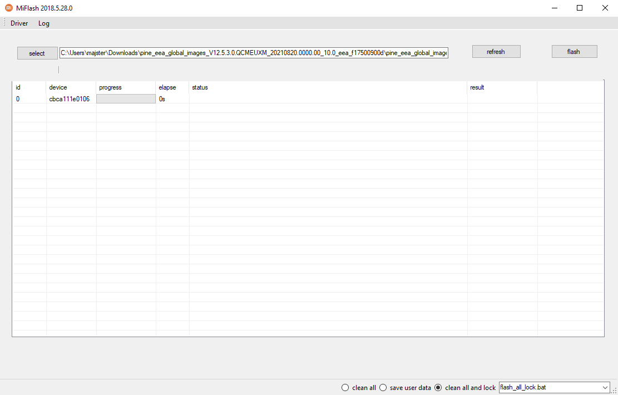Open the Log menu
This screenshot has height=395, width=618.
43,23
